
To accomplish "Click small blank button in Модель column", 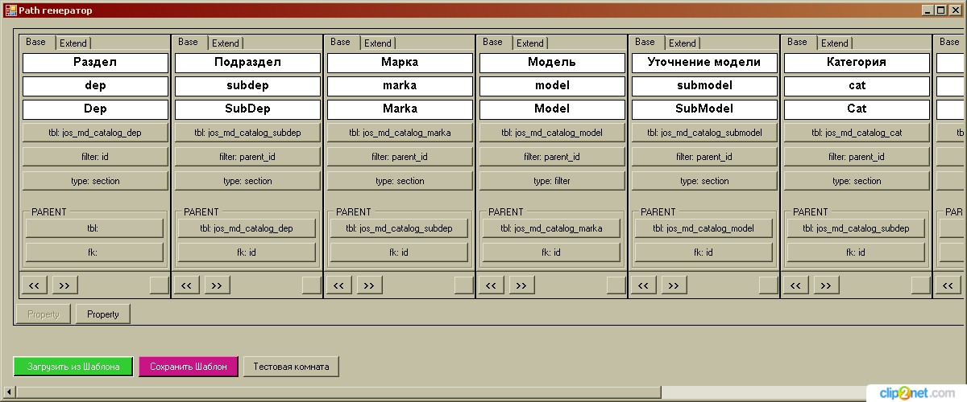I will [616, 285].
